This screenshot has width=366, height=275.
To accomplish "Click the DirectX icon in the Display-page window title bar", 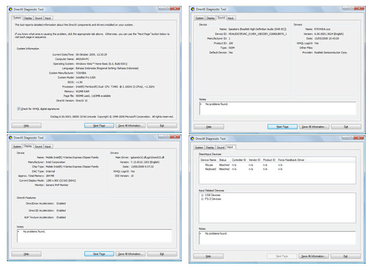I will [10, 137].
